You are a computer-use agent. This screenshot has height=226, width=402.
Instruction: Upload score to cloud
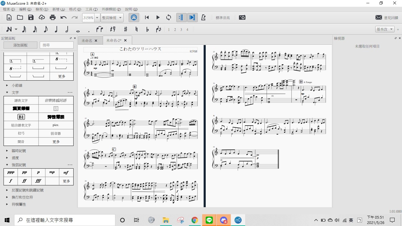pos(42,17)
